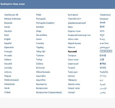Choose Azərbaycan dili option

(11, 15)
